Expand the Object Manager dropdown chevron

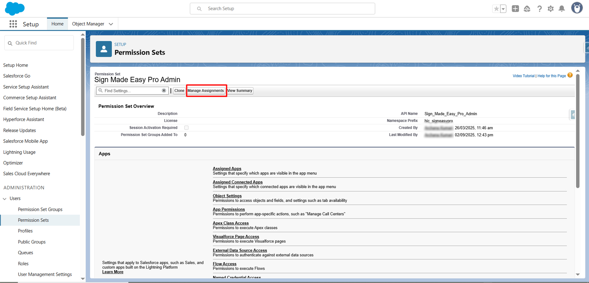[111, 24]
